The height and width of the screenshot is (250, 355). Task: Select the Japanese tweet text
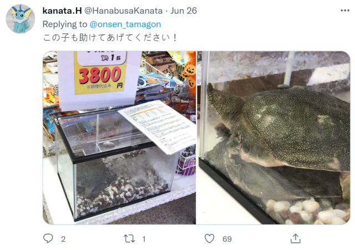click(110, 37)
